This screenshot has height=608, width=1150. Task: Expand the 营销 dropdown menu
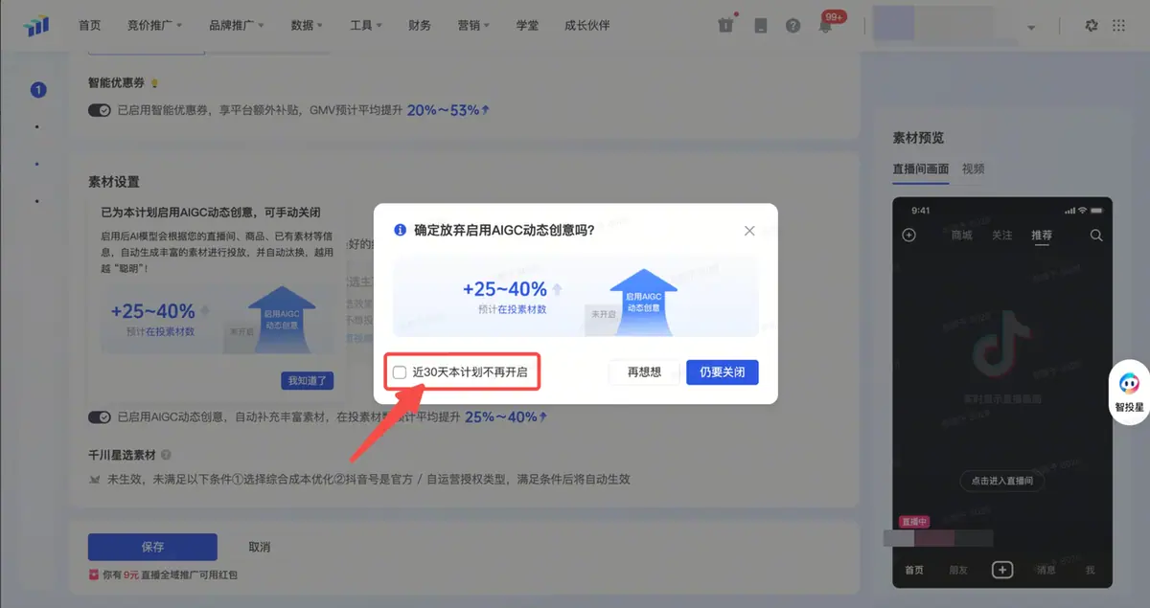click(474, 26)
